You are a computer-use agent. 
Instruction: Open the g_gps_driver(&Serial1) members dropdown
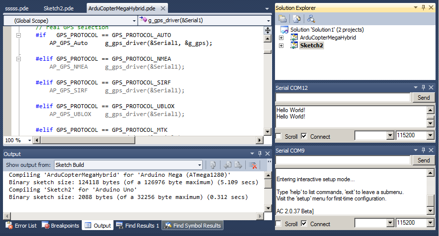(268, 21)
